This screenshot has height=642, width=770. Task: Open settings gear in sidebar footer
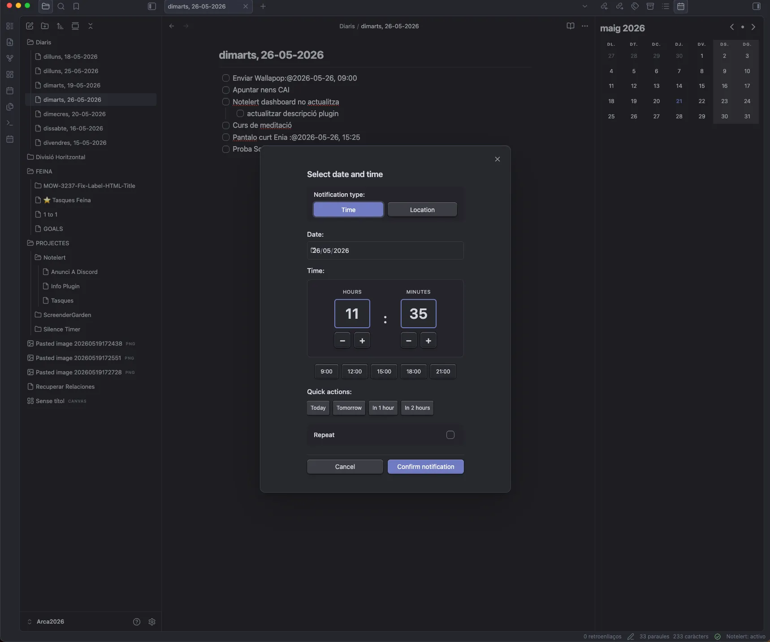[152, 622]
